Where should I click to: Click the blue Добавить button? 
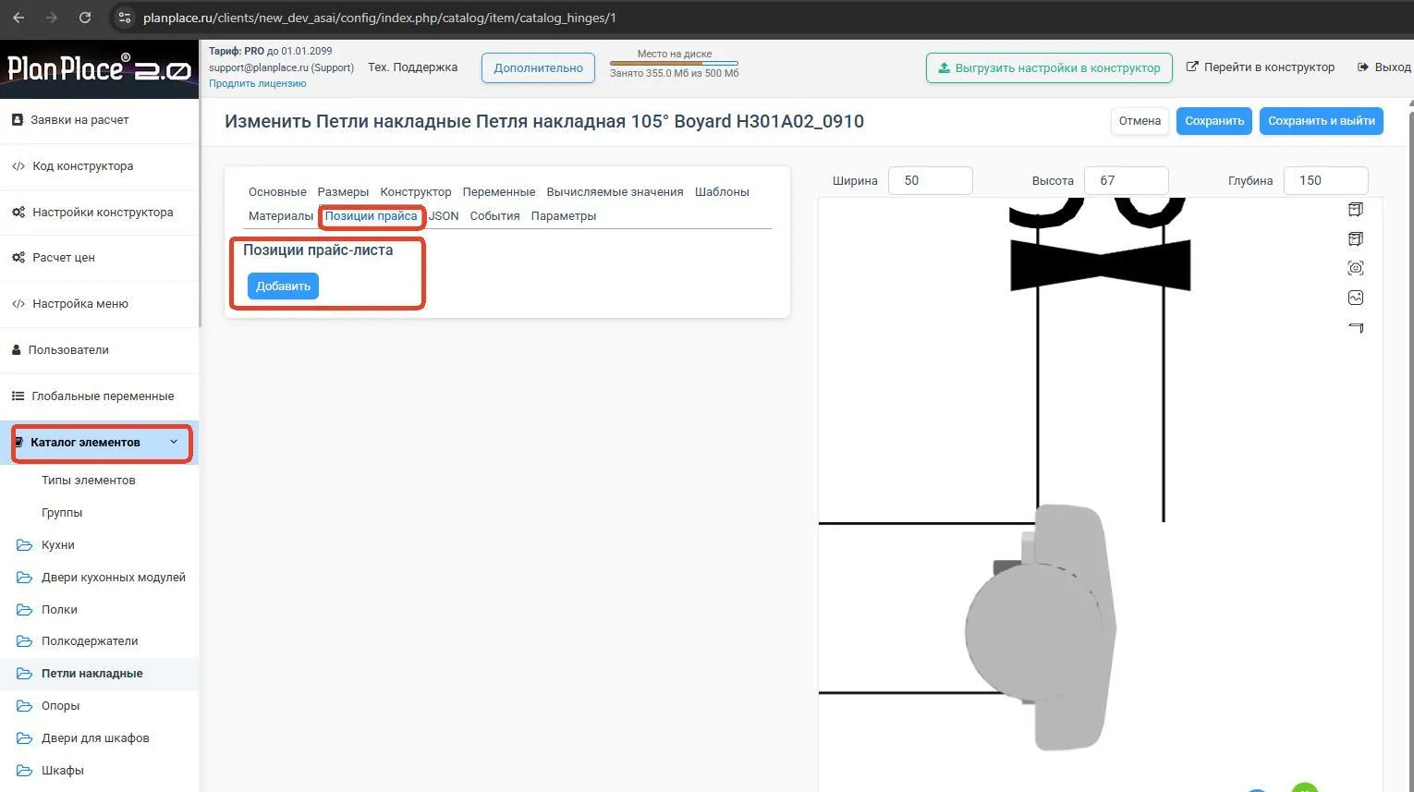pos(283,286)
